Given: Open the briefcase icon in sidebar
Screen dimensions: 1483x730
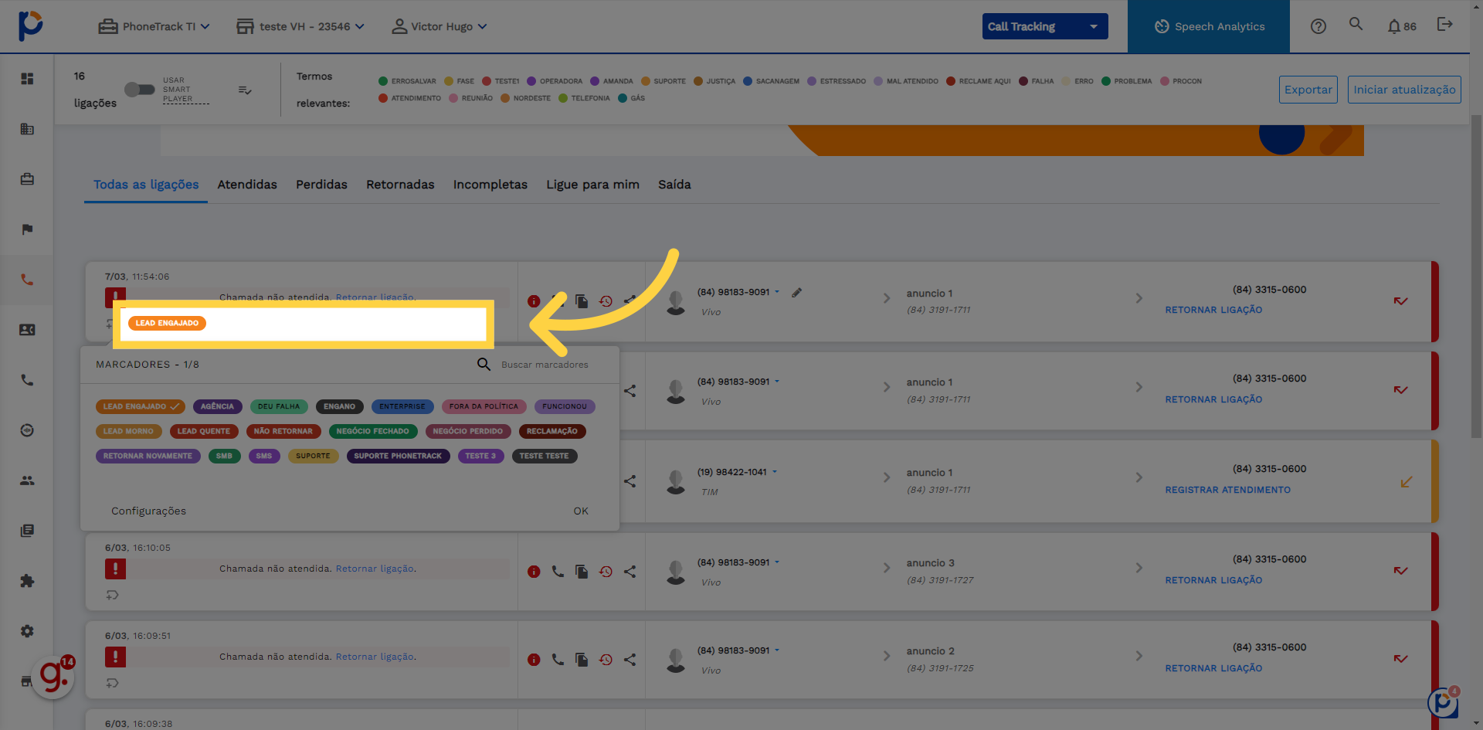Looking at the screenshot, I should (x=27, y=179).
